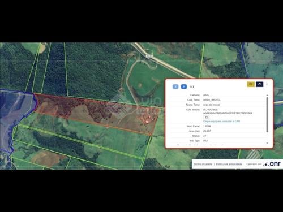
Task: Click the '1 / 2' page counter
Action: (192, 86)
